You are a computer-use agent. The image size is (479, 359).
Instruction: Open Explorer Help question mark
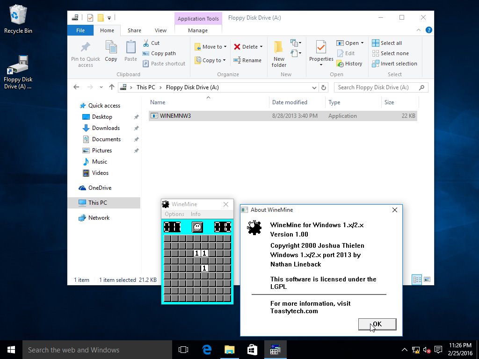click(428, 30)
